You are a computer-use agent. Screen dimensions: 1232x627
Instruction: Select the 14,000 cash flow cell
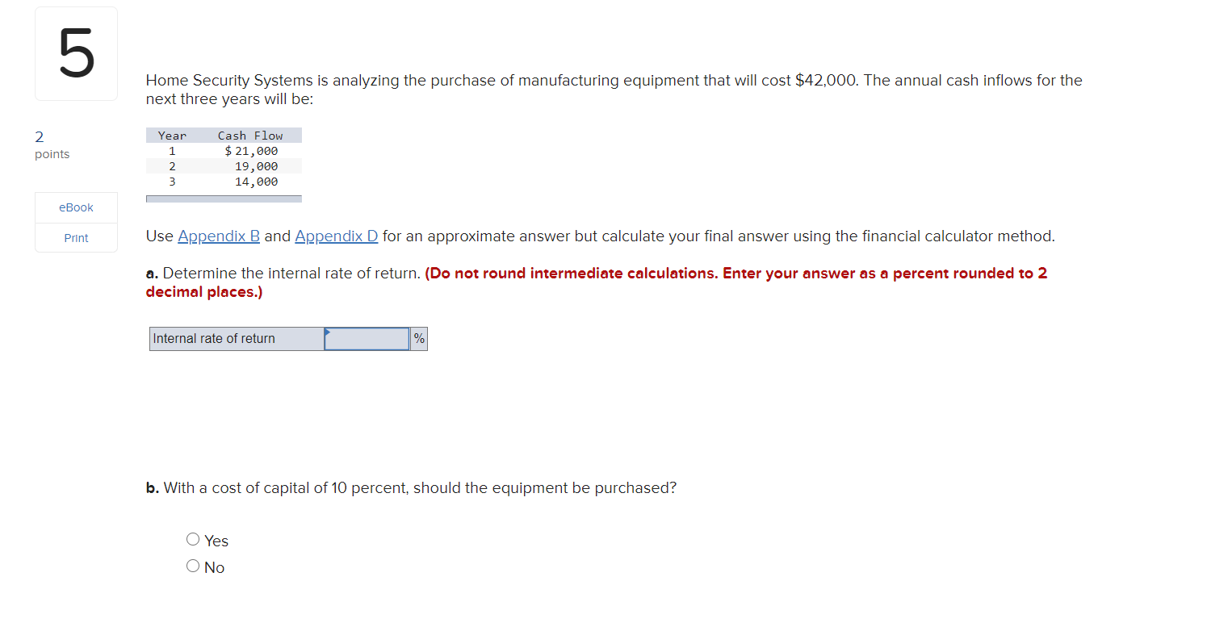[258, 182]
